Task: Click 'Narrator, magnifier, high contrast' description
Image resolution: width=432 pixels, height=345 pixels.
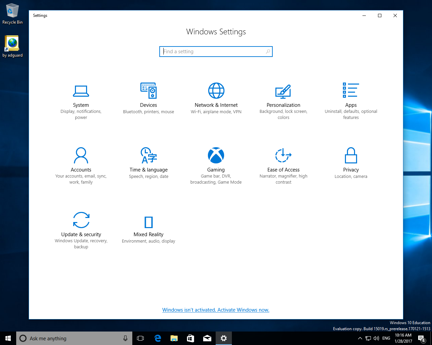Action: (x=283, y=179)
